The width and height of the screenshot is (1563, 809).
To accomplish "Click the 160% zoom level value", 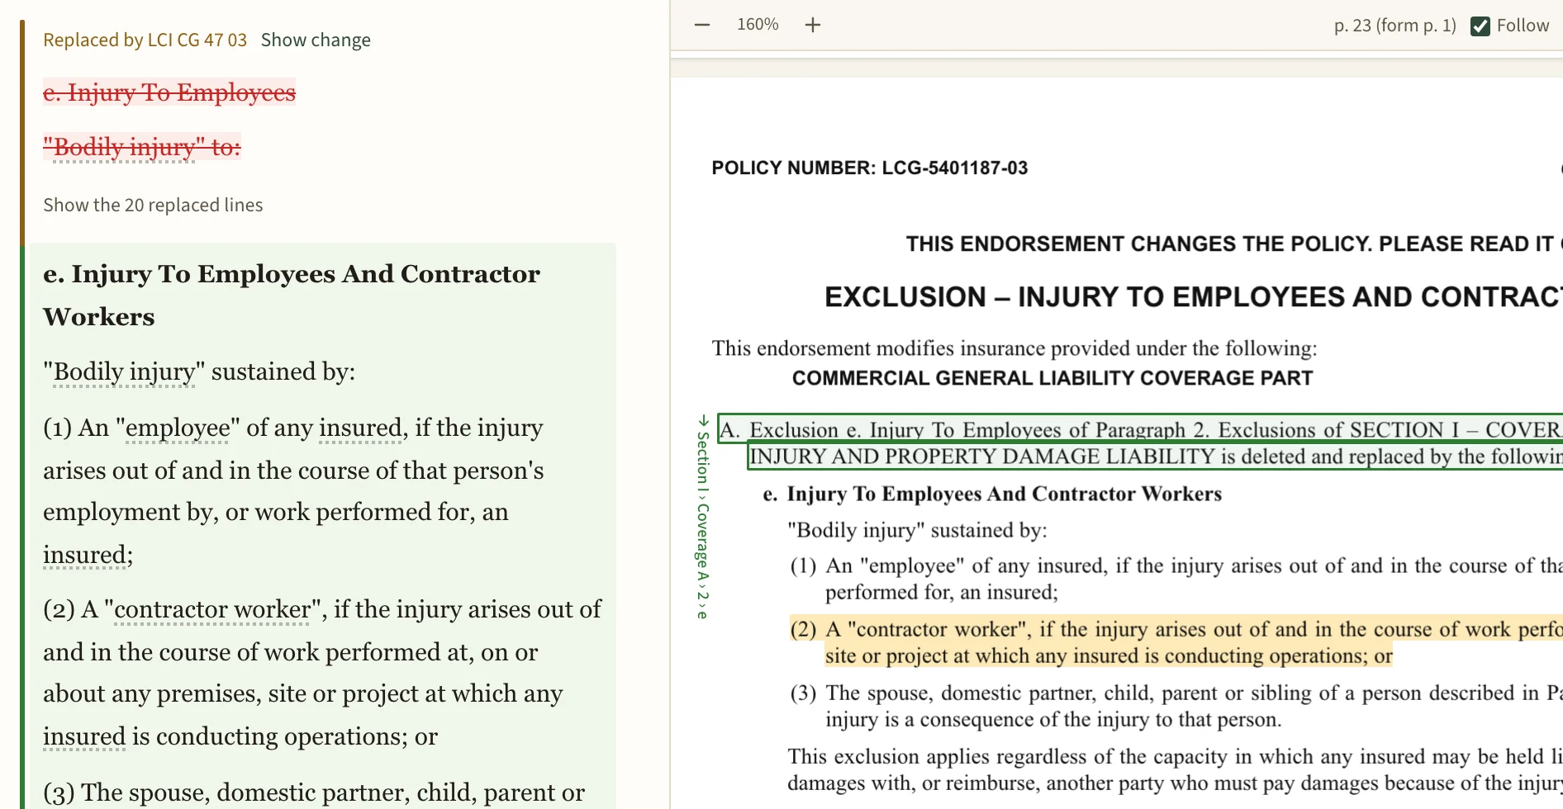I will pyautogui.click(x=758, y=25).
